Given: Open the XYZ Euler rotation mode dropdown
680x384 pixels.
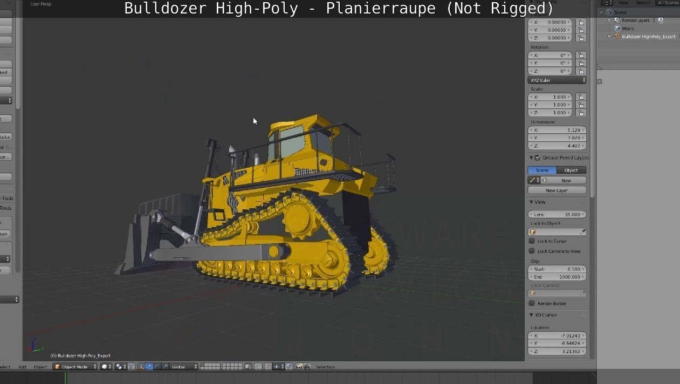Looking at the screenshot, I should pyautogui.click(x=557, y=80).
